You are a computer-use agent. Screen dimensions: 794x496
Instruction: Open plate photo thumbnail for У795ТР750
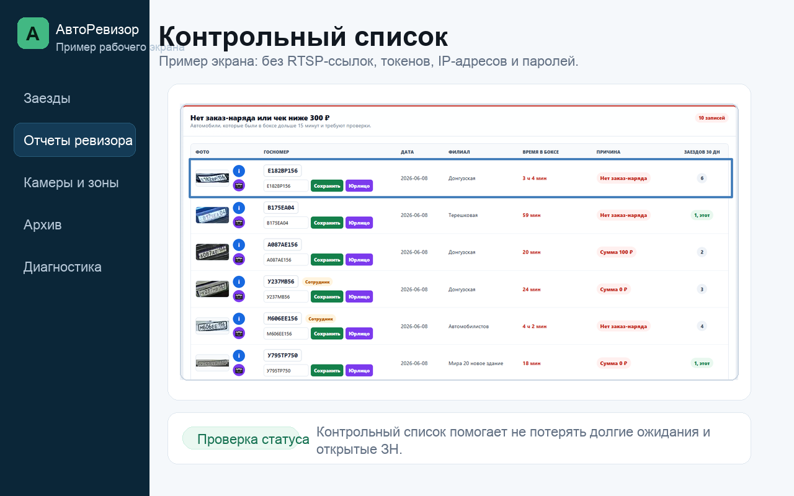pyautogui.click(x=212, y=362)
